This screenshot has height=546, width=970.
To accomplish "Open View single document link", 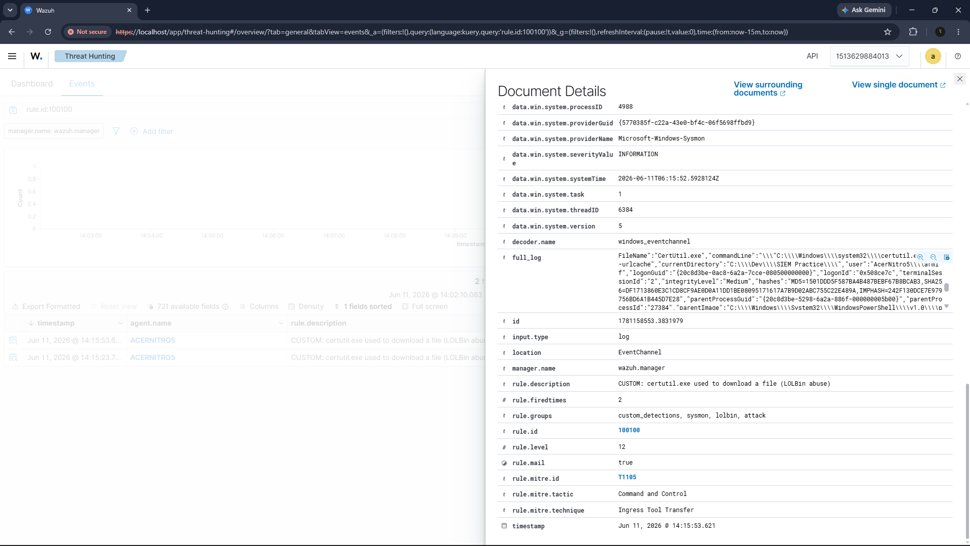I will pyautogui.click(x=899, y=85).
